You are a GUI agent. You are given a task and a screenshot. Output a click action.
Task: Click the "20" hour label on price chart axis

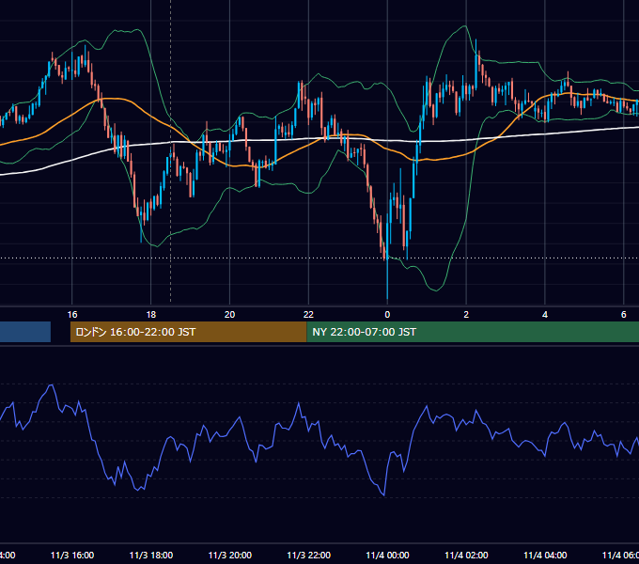coord(230,315)
